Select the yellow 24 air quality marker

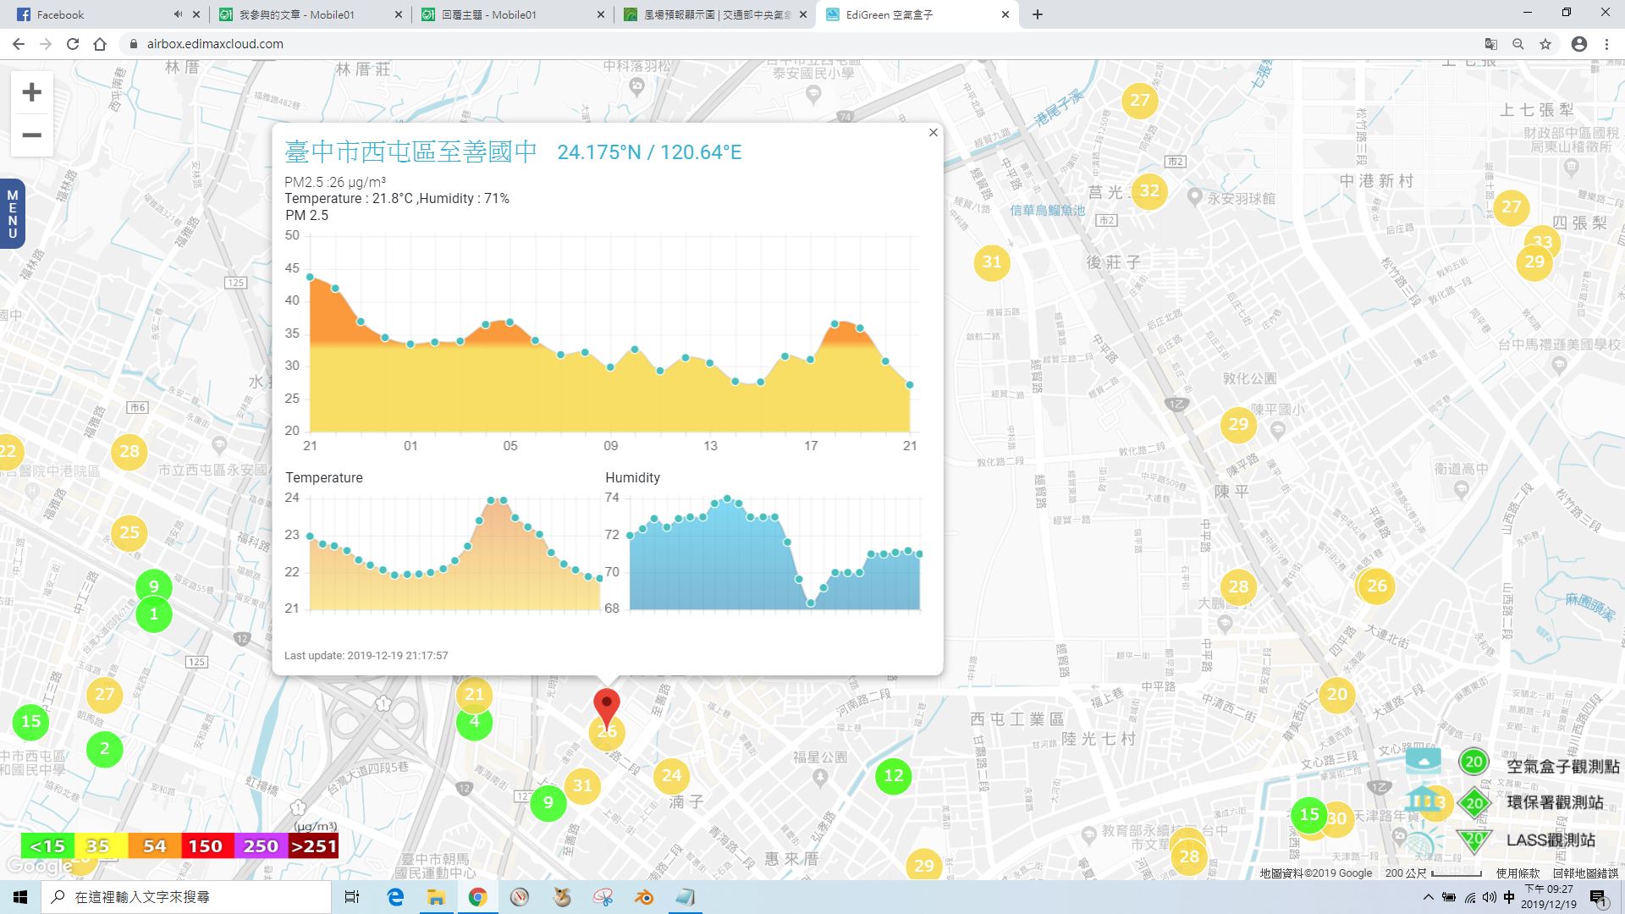[671, 775]
